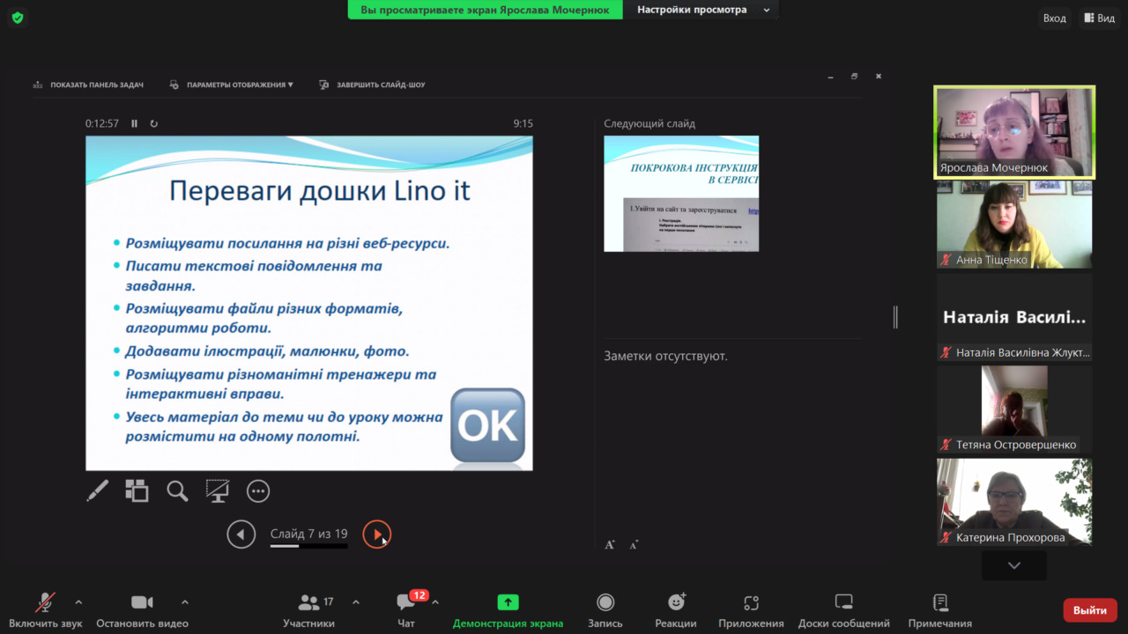Change the Zoom view layout
Screen dimensions: 1128x634
click(x=1099, y=18)
